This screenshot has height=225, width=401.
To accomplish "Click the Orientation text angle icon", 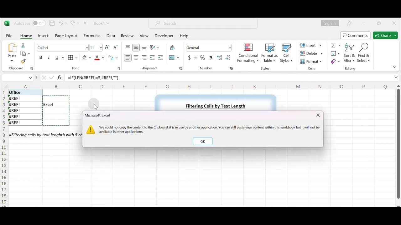I will click(x=153, y=47).
